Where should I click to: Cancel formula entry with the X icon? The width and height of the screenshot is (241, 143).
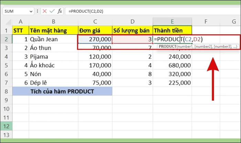pos(44,11)
